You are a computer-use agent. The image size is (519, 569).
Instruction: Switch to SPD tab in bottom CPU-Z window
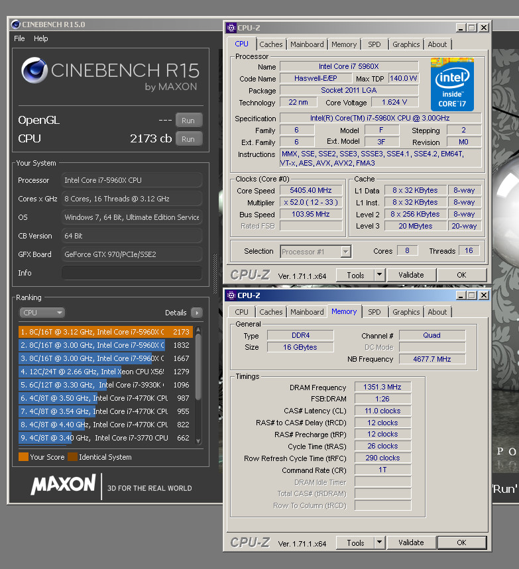click(x=375, y=312)
